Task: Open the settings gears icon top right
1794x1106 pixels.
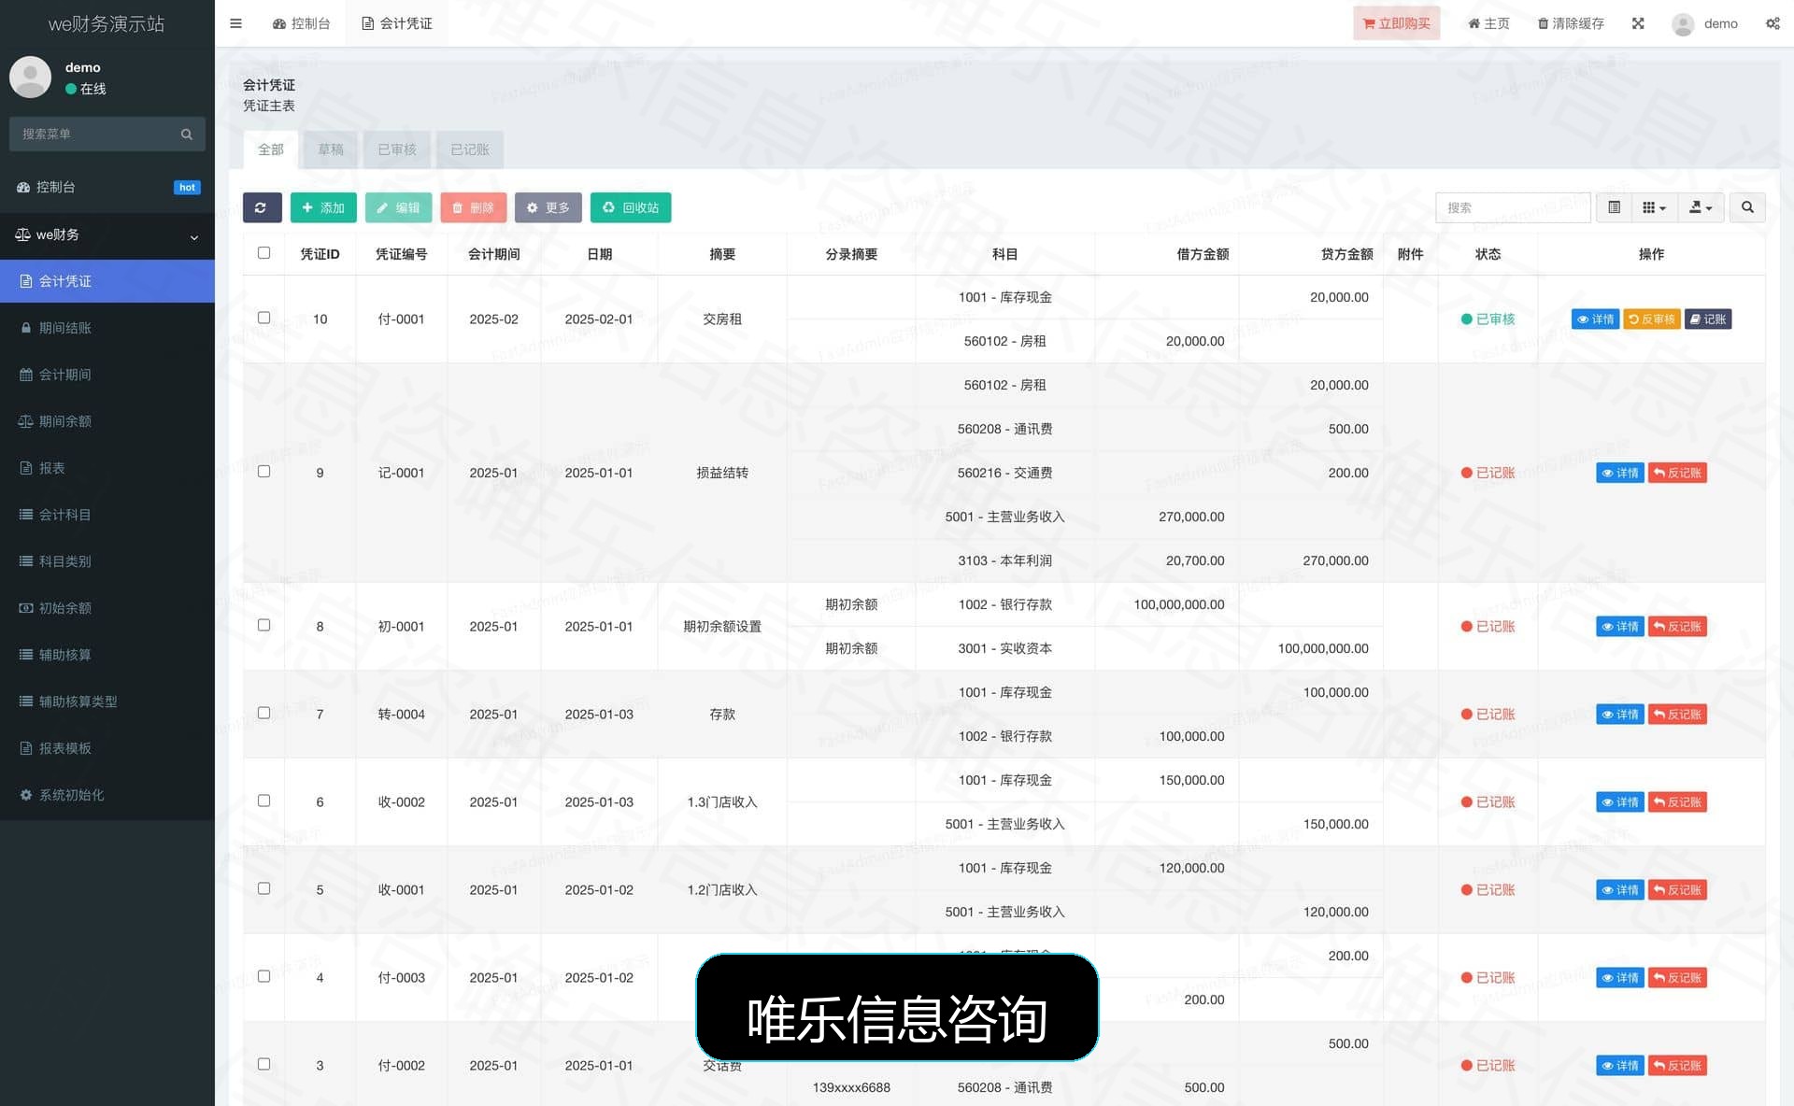Action: coord(1773,23)
